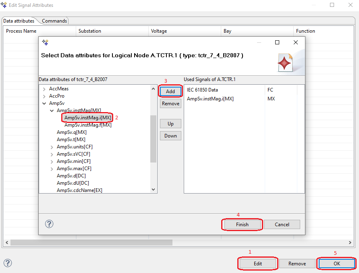The height and width of the screenshot is (273, 359).
Task: Close the Select Data attributes dialog
Action: point(296,42)
